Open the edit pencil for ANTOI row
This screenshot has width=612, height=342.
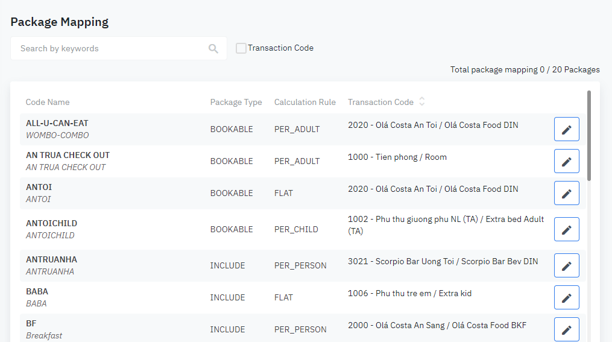(x=566, y=193)
